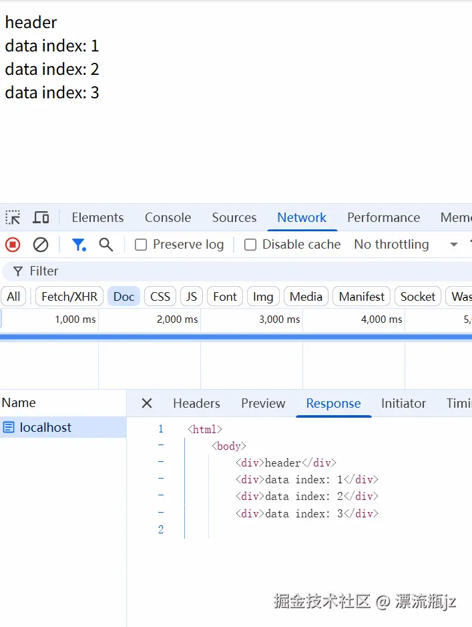
Task: Open the Preview tab of the response
Action: (263, 403)
